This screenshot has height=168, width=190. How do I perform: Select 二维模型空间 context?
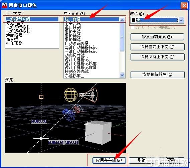pos(32,19)
